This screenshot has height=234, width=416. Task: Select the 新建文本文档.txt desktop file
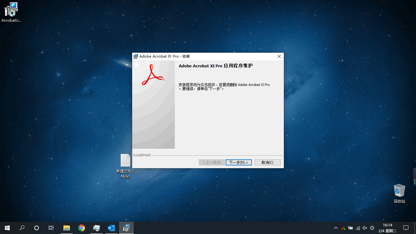point(125,166)
